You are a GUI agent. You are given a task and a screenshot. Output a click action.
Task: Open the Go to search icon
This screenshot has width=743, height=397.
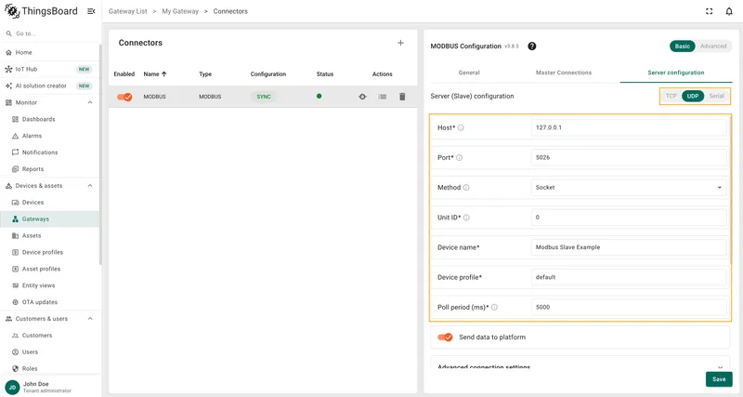coord(8,33)
